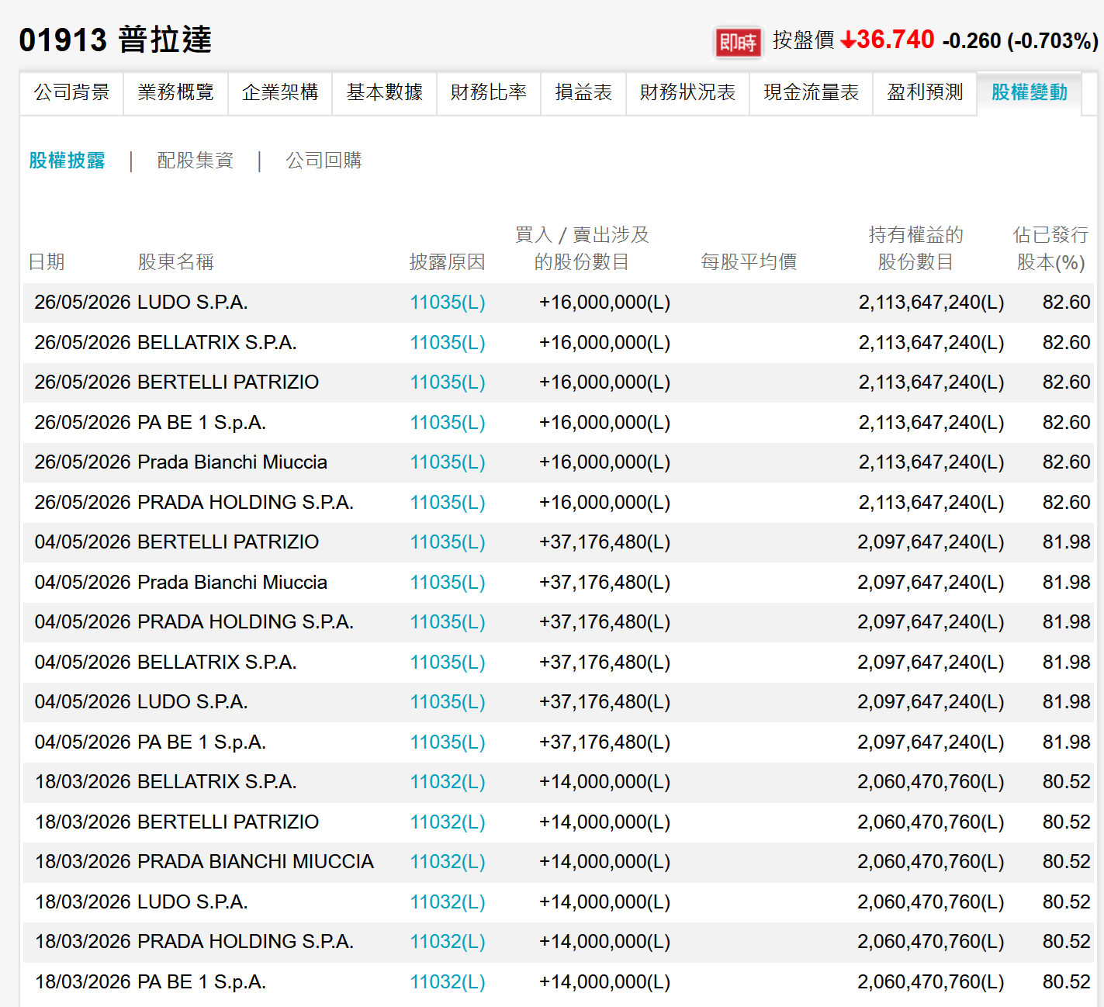
Task: Open the 公司背景 tab
Action: 71,93
